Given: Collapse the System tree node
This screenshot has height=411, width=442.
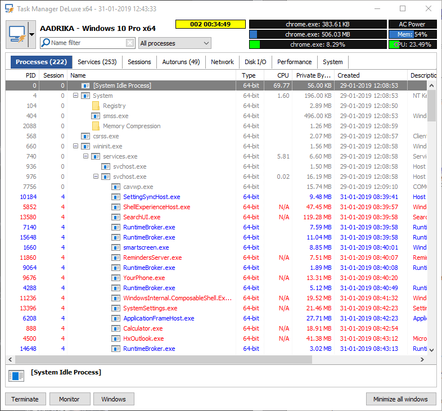Looking at the screenshot, I should tap(75, 96).
